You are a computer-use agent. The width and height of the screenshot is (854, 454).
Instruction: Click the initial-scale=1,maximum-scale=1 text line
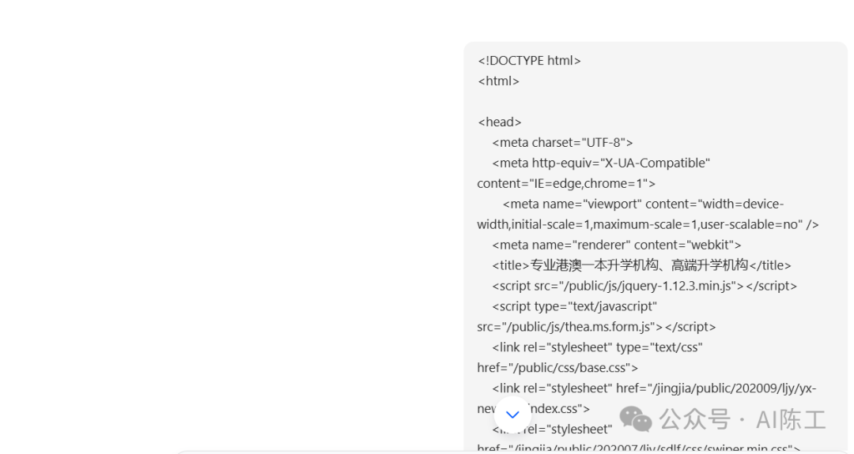pyautogui.click(x=648, y=225)
